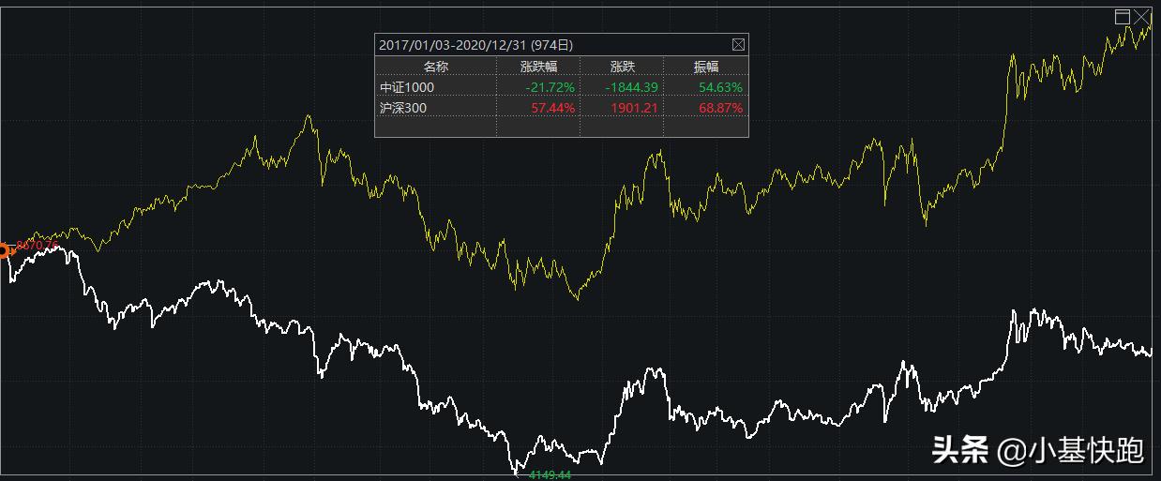Close the chart window

click(x=1141, y=16)
